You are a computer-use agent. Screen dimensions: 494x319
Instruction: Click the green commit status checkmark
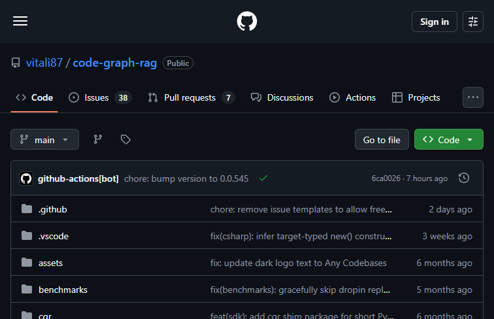tap(263, 178)
